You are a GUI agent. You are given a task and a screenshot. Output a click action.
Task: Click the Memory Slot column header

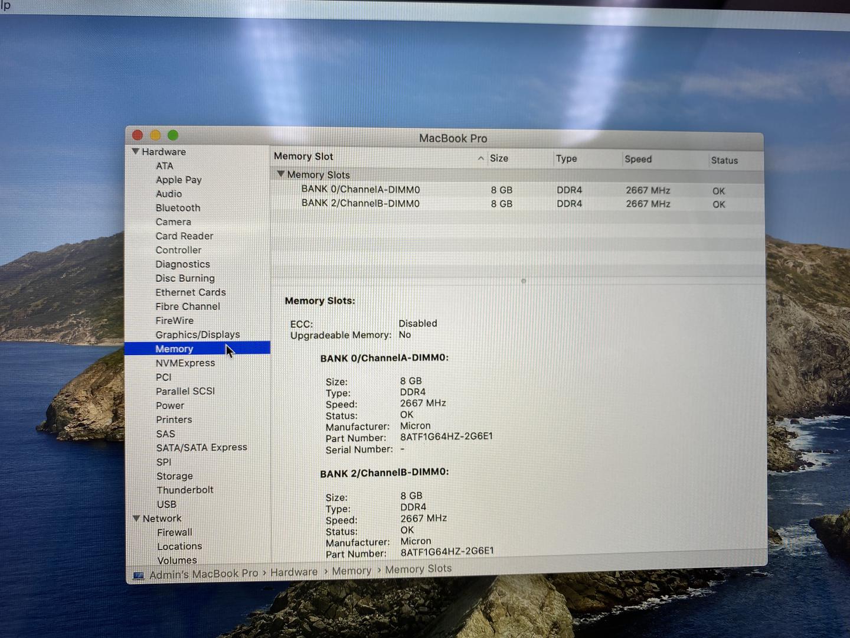click(x=303, y=157)
